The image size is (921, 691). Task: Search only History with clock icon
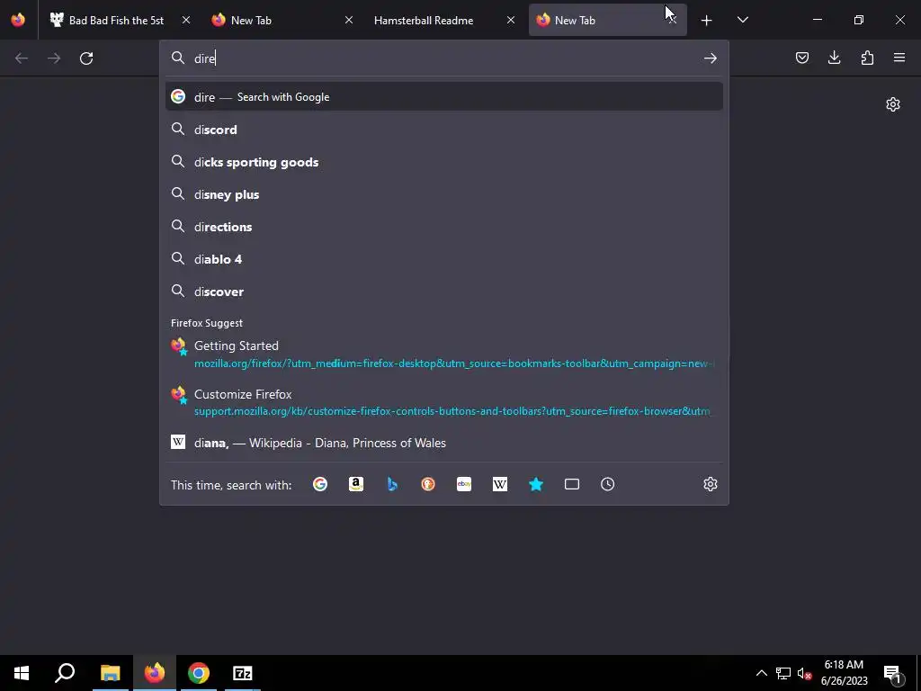click(607, 484)
